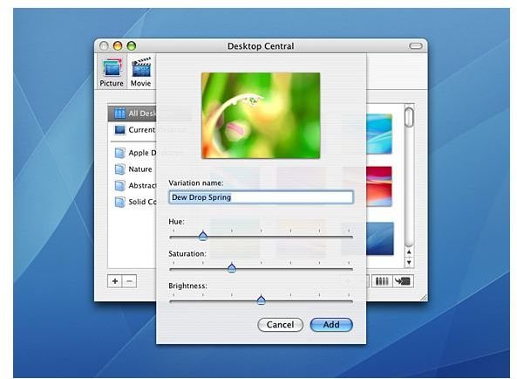Click the Hue slider thumb
The width and height of the screenshot is (517, 379).
pos(203,236)
